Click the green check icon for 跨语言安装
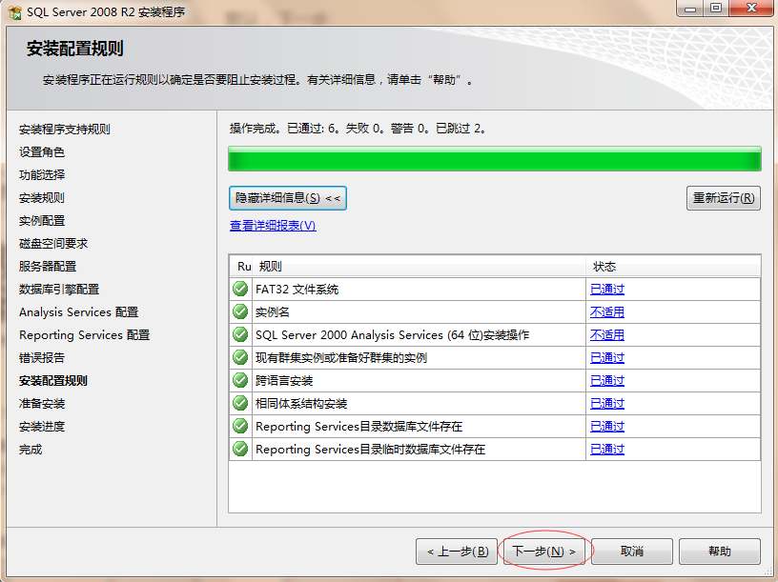 coord(240,380)
